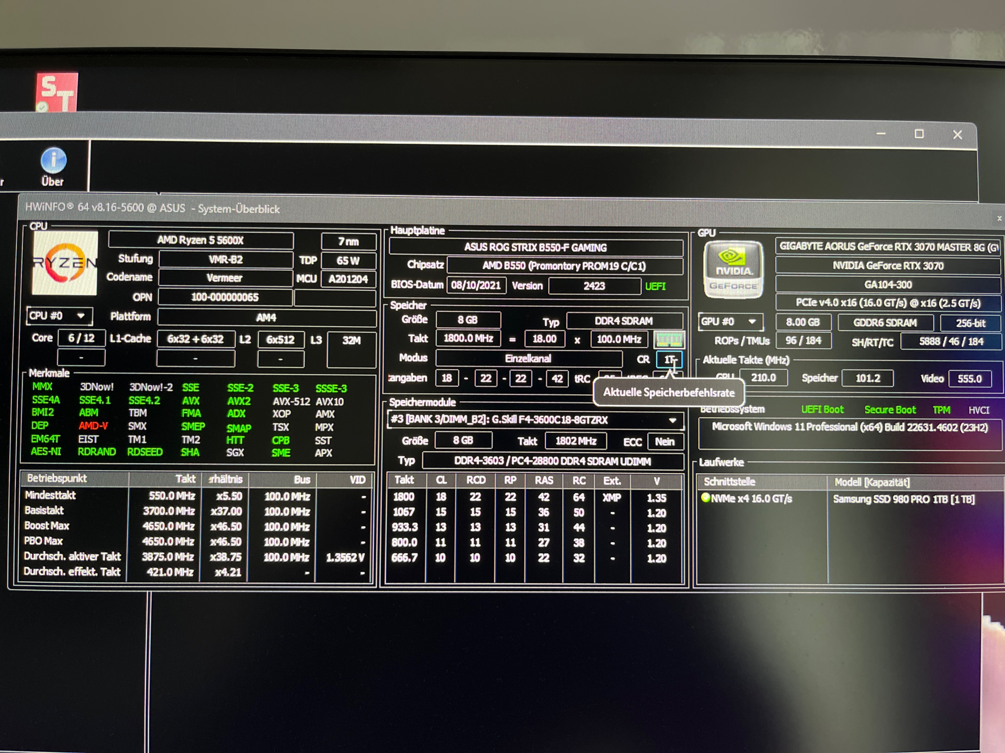Open the ST desktop shortcut icon
This screenshot has width=1005, height=753.
[57, 92]
